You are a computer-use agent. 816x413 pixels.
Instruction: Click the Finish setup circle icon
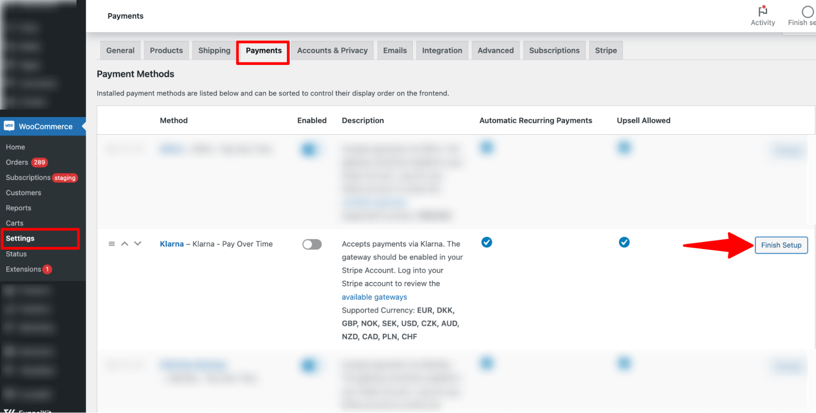(807, 11)
